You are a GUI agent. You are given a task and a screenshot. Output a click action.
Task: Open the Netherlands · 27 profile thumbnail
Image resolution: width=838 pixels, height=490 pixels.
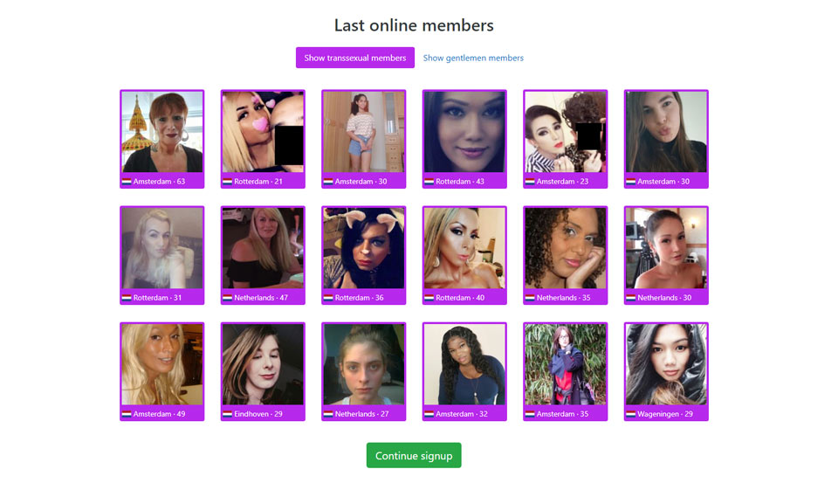click(x=363, y=371)
